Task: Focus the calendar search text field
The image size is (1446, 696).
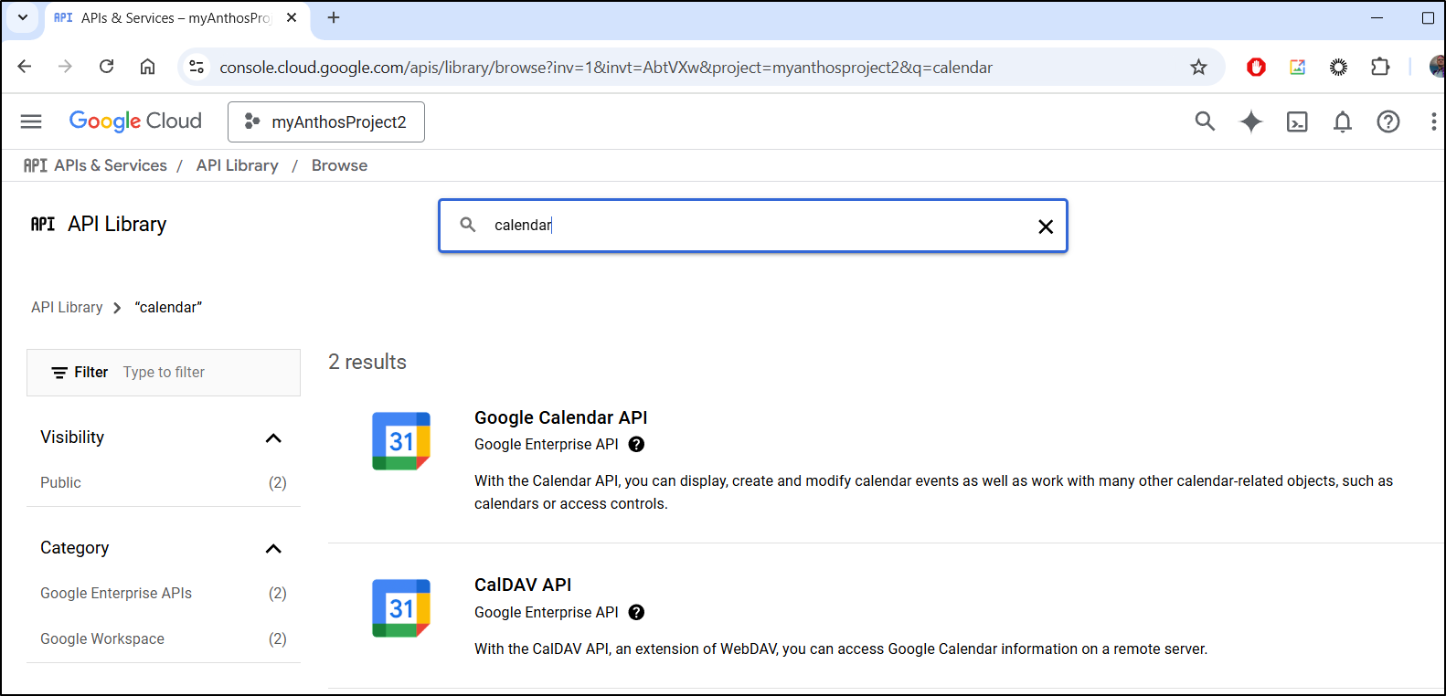Action: (753, 226)
